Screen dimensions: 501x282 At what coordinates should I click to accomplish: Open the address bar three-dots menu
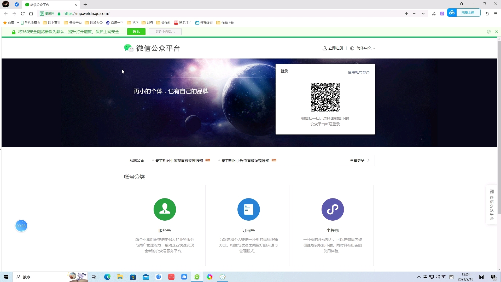click(x=415, y=14)
